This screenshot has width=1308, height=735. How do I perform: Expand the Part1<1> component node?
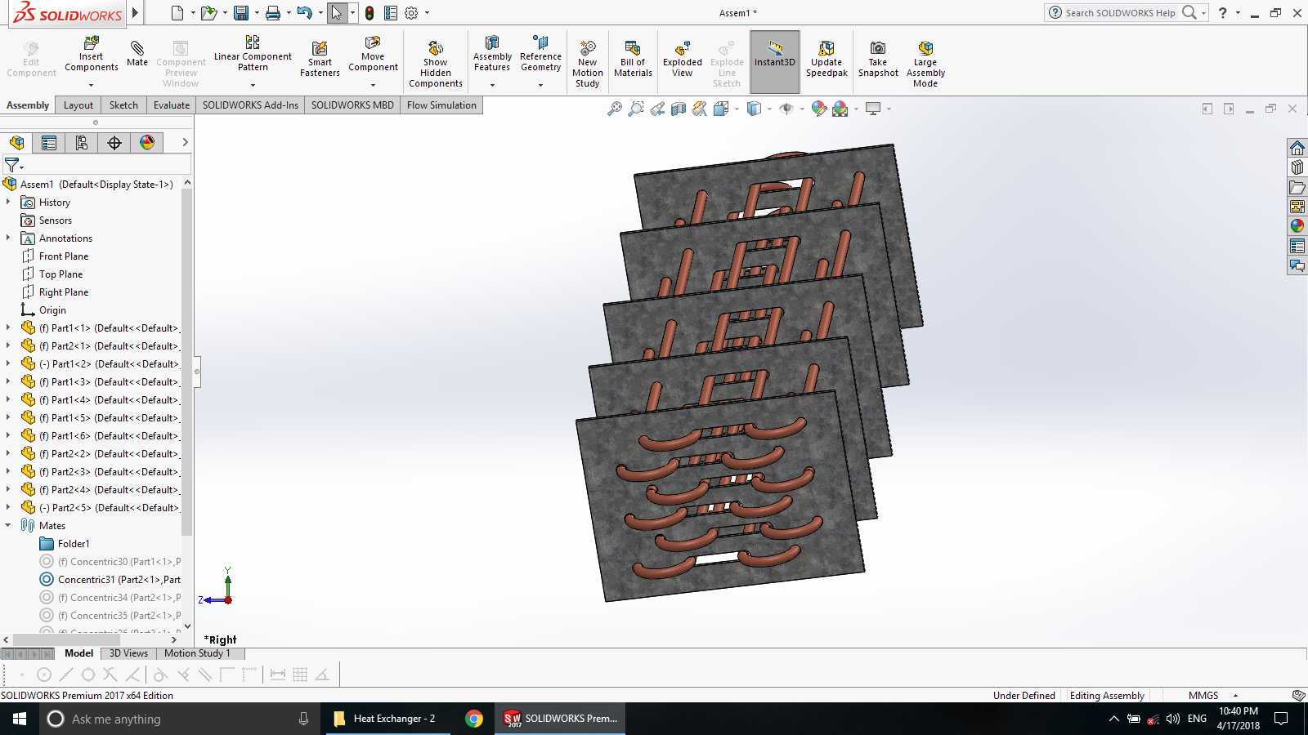[8, 327]
